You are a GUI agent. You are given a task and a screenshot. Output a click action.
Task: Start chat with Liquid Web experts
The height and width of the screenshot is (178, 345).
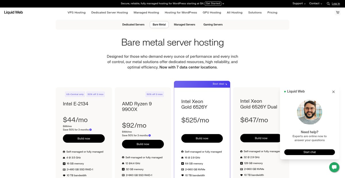click(310, 152)
